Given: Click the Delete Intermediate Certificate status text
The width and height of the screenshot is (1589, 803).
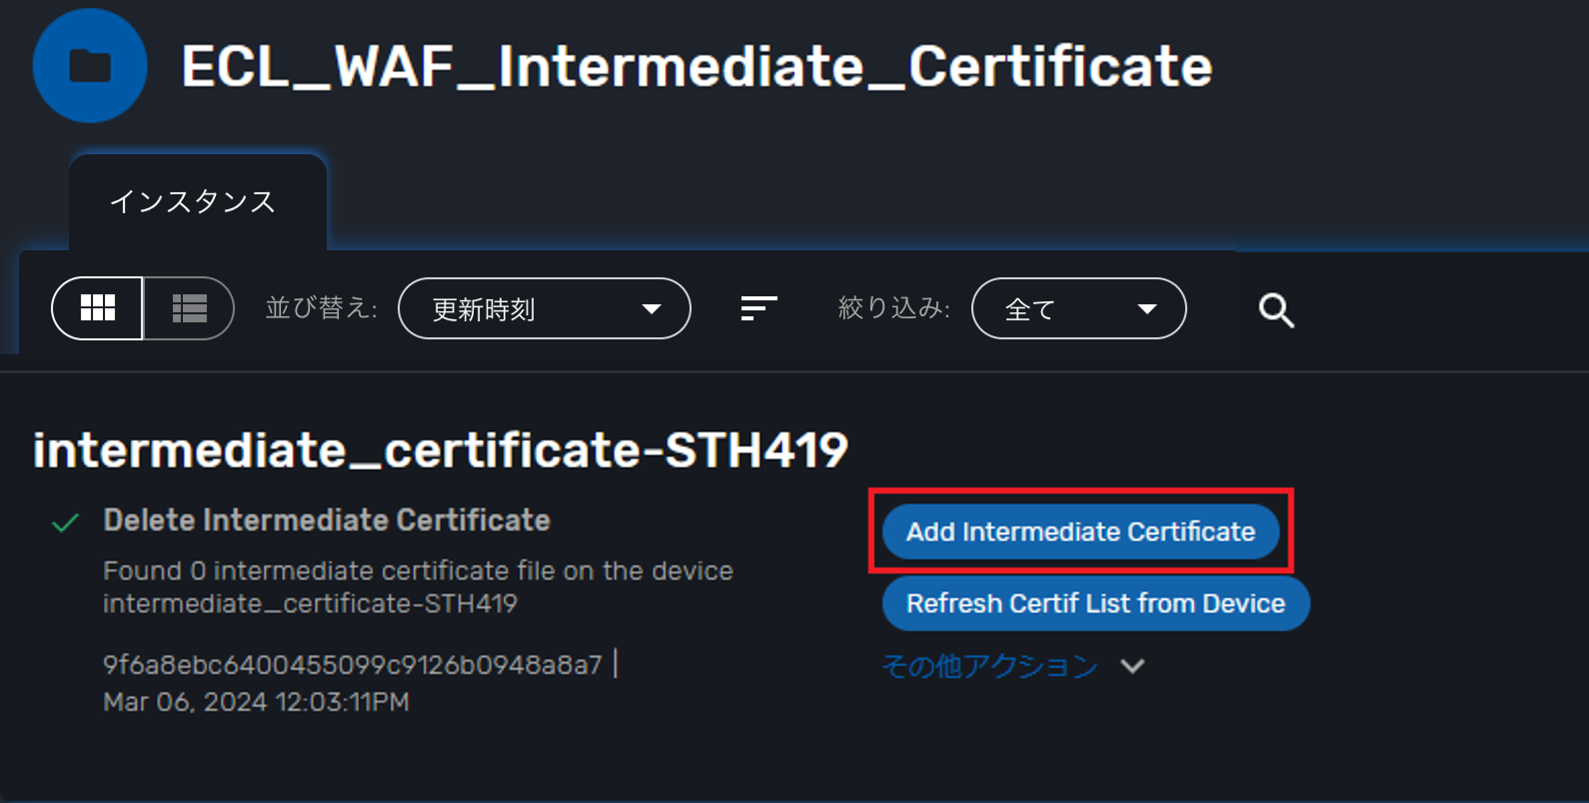Looking at the screenshot, I should pos(327,520).
